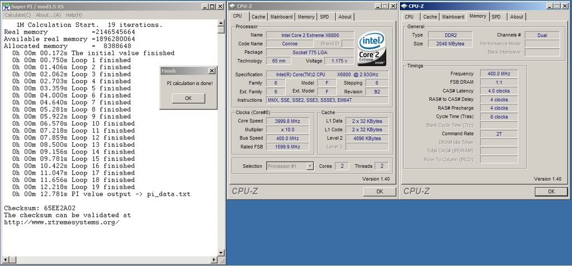Minimize the Super PI window
Screen dimensions: 572x274
point(205,6)
